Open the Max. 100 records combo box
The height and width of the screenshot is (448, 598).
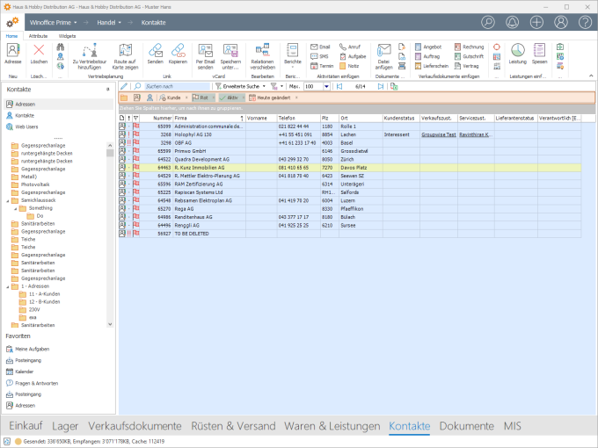tap(315, 86)
